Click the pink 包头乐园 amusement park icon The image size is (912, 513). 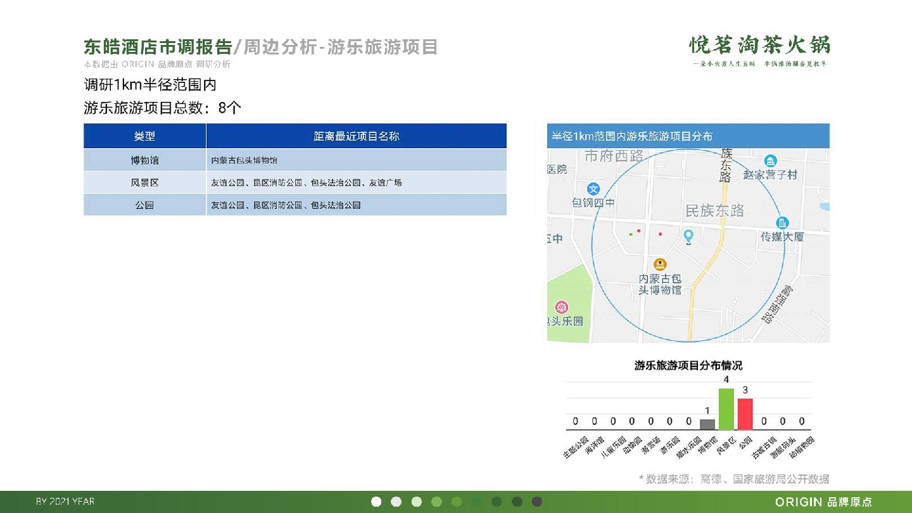coord(561,306)
